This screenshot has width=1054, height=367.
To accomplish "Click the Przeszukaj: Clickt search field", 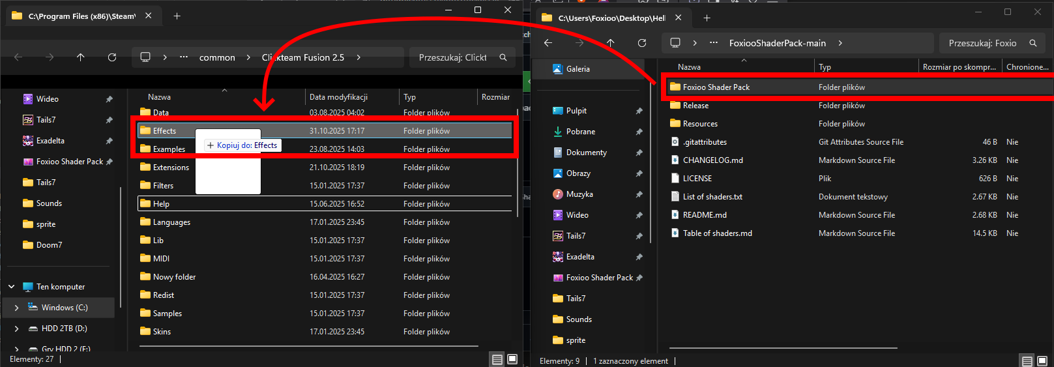I will [452, 57].
